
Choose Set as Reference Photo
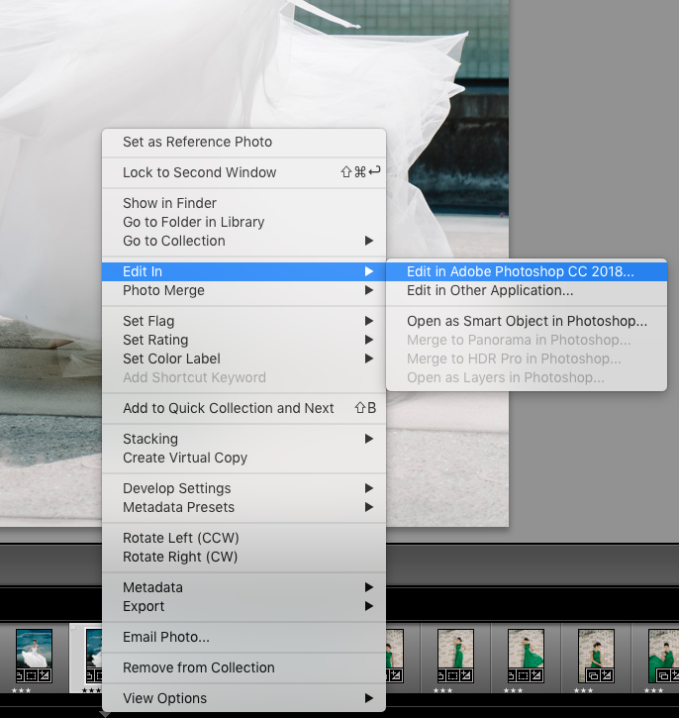tap(243, 142)
